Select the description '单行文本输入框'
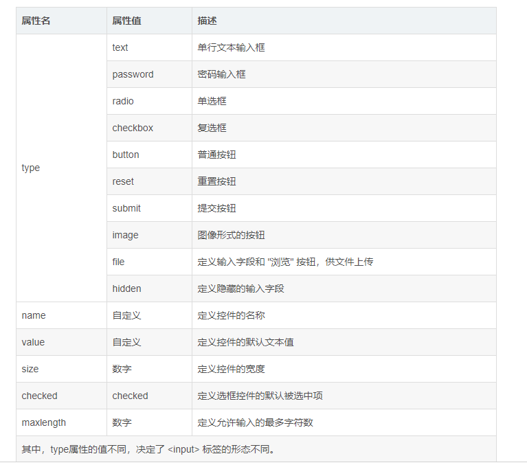The height and width of the screenshot is (465, 527). [x=232, y=47]
